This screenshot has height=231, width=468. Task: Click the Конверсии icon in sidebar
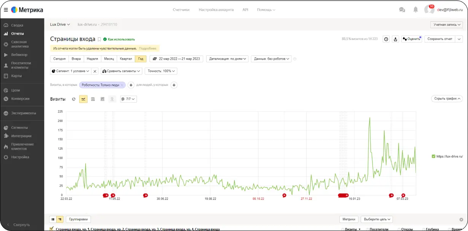pos(6,99)
